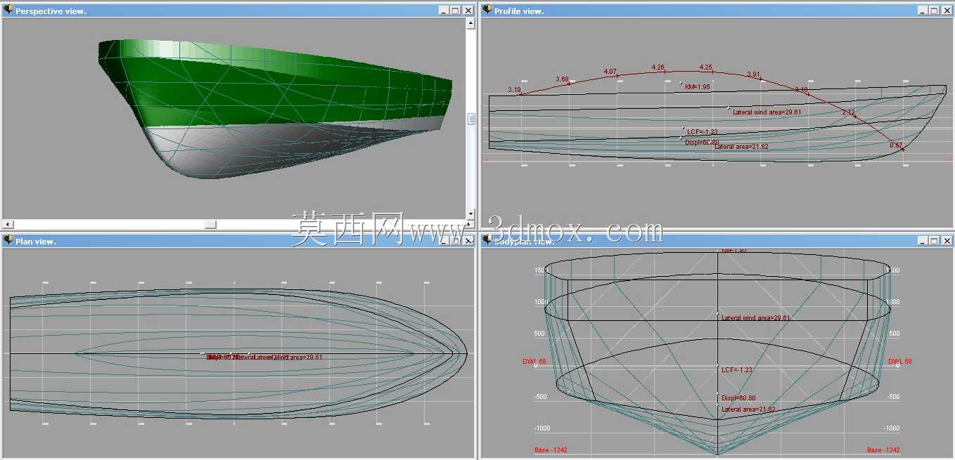The width and height of the screenshot is (955, 460).
Task: Click Perspective view horizontal scrollbar left arrow
Action: [7, 224]
